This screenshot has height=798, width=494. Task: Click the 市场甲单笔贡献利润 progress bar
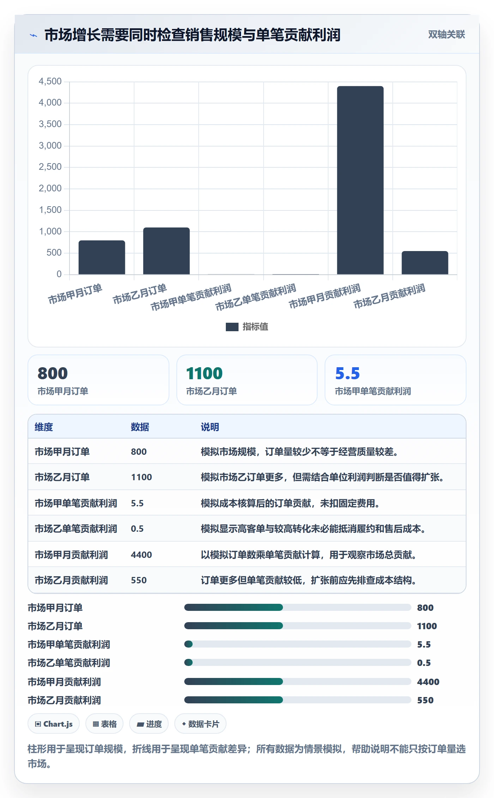297,644
